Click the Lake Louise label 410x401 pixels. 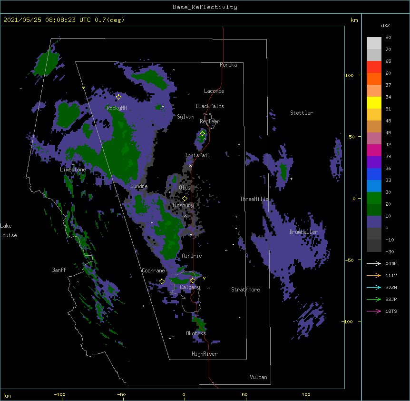(9, 231)
